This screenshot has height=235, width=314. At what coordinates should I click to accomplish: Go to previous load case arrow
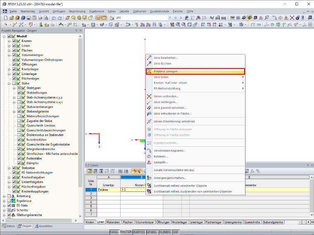click(x=176, y=18)
